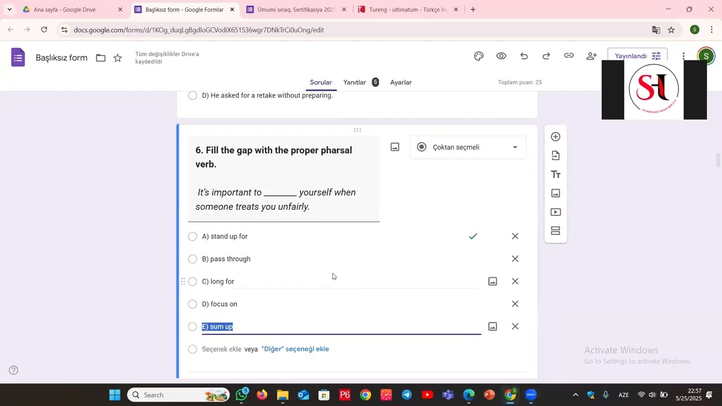Add "Diğer" seçeneği ekle option link

point(295,349)
